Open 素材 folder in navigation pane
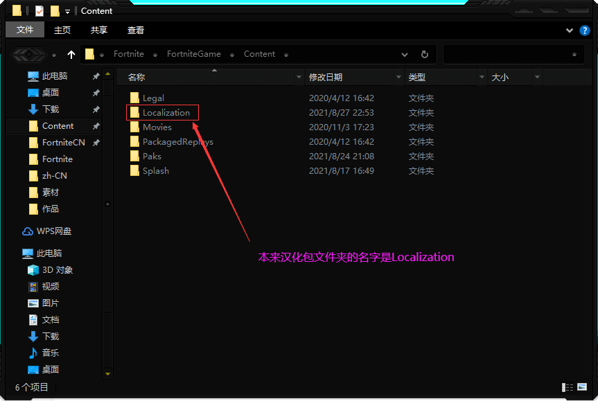 51,193
